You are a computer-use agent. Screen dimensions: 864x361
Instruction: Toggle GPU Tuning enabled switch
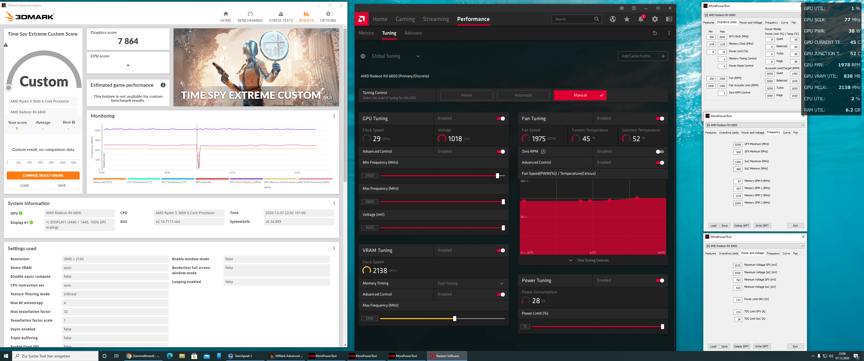(501, 119)
